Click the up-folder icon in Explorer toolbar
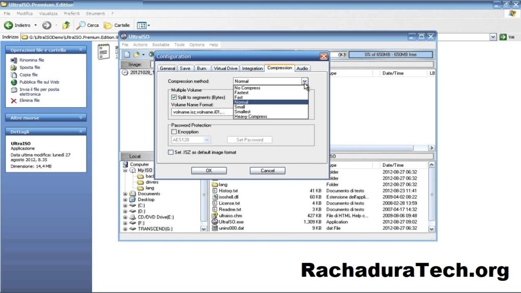 point(66,25)
